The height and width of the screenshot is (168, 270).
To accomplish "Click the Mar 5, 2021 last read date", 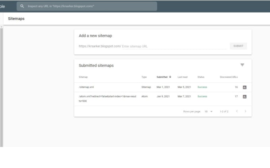I will [x=184, y=87].
